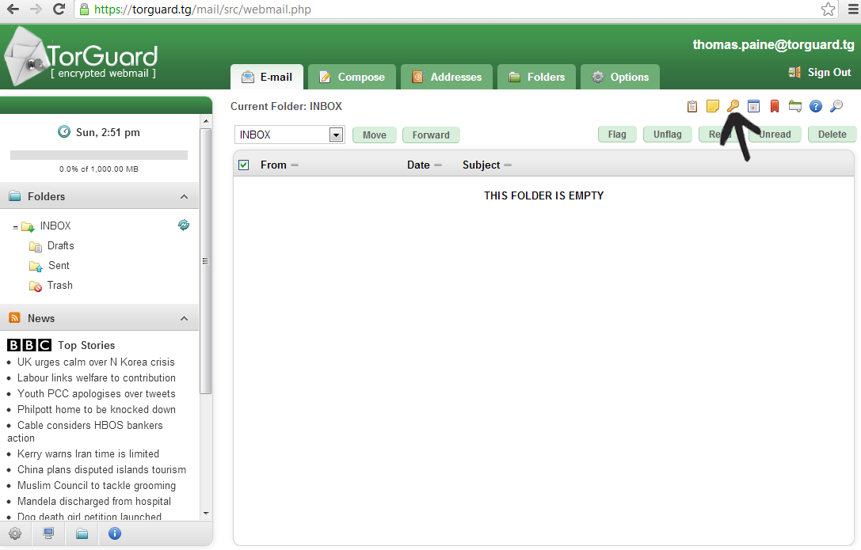Open the blue help question mark icon

point(816,106)
